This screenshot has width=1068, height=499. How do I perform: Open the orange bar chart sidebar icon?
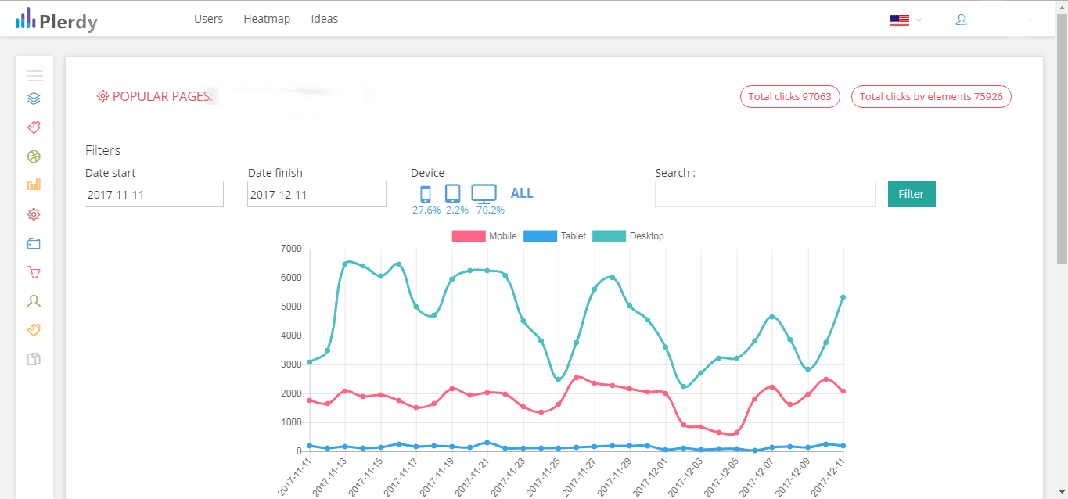click(x=34, y=185)
